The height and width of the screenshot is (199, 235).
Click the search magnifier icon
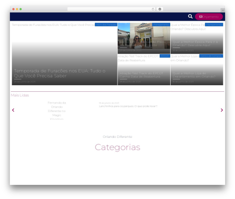coord(190,16)
